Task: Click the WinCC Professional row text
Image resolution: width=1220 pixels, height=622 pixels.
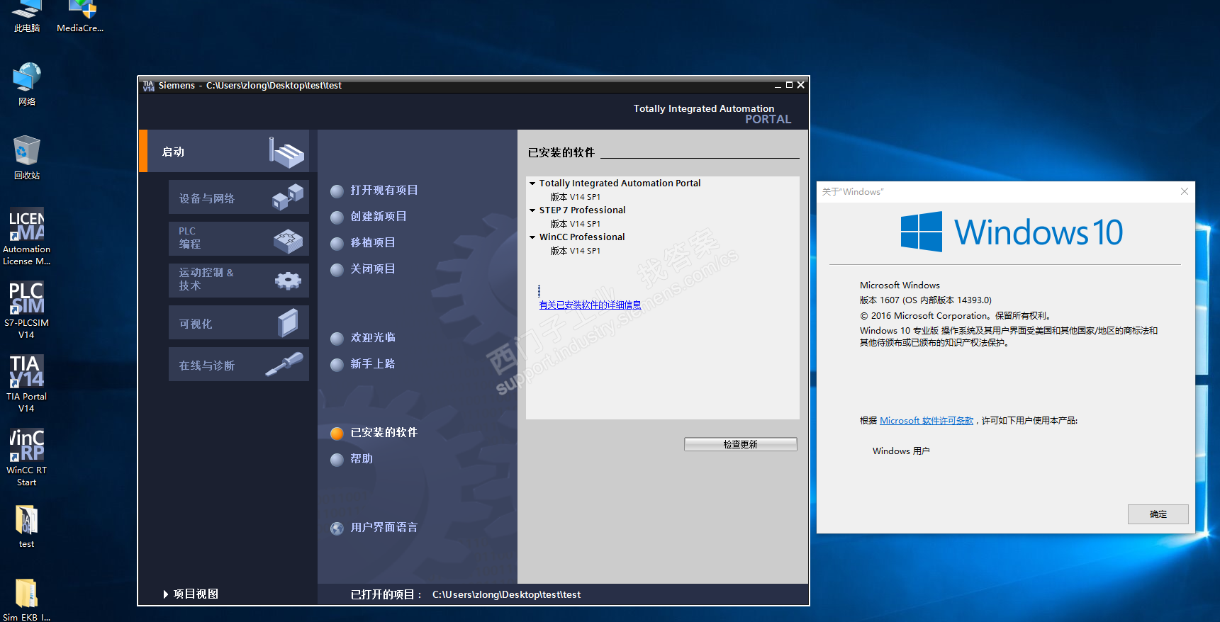Action: click(x=582, y=237)
